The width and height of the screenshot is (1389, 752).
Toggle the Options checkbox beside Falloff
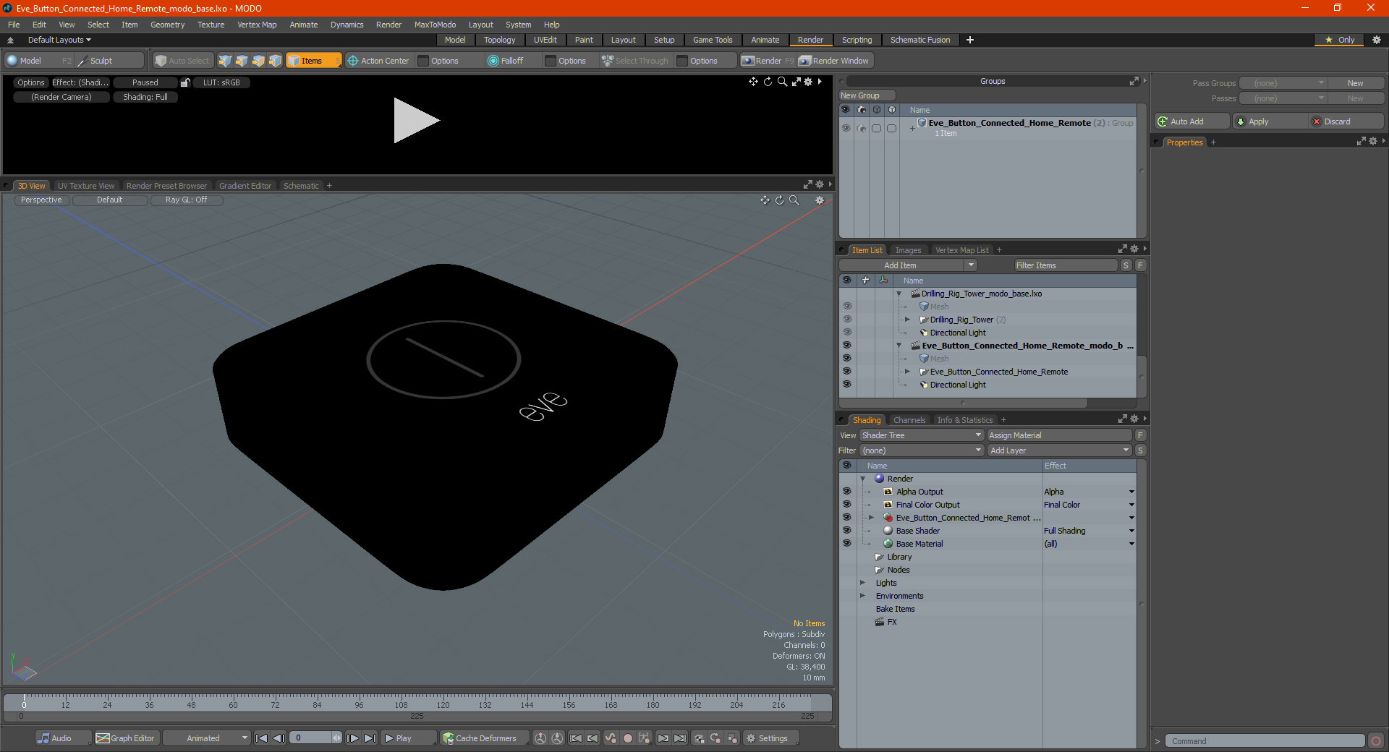click(551, 61)
